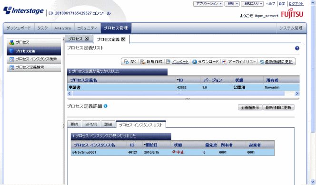Sort instances by 起案者 column
This screenshot has height=185, width=316.
coord(260,145)
